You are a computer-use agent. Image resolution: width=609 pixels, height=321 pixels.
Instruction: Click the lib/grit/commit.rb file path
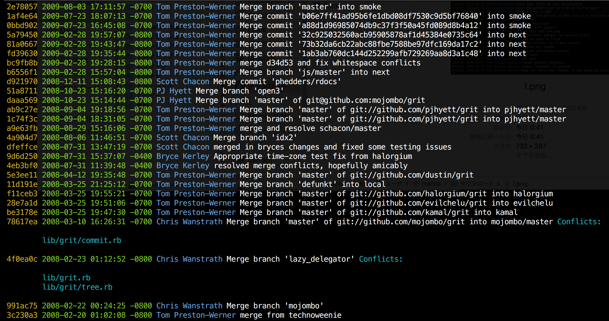tap(82, 240)
